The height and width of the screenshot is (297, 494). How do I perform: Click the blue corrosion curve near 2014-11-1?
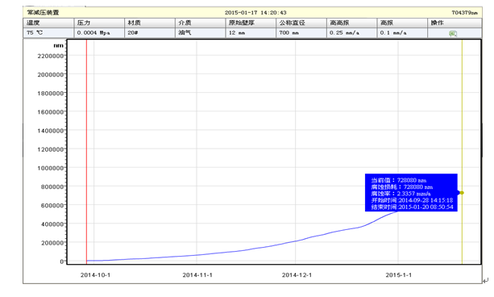pos(197,255)
